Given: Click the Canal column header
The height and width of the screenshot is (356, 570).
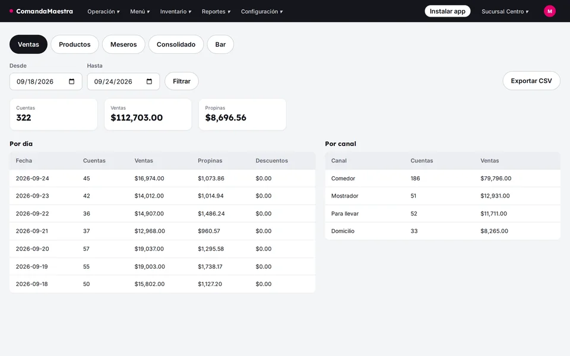Looking at the screenshot, I should point(339,161).
